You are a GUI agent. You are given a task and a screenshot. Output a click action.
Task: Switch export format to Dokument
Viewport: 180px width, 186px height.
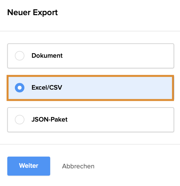click(20, 56)
